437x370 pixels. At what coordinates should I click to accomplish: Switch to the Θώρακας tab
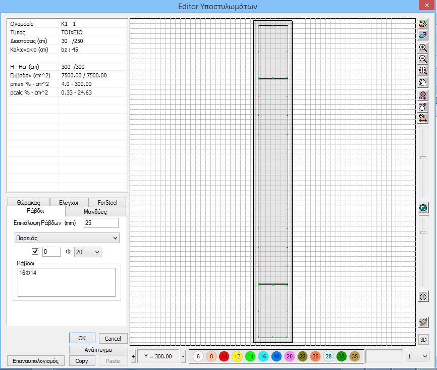click(28, 203)
